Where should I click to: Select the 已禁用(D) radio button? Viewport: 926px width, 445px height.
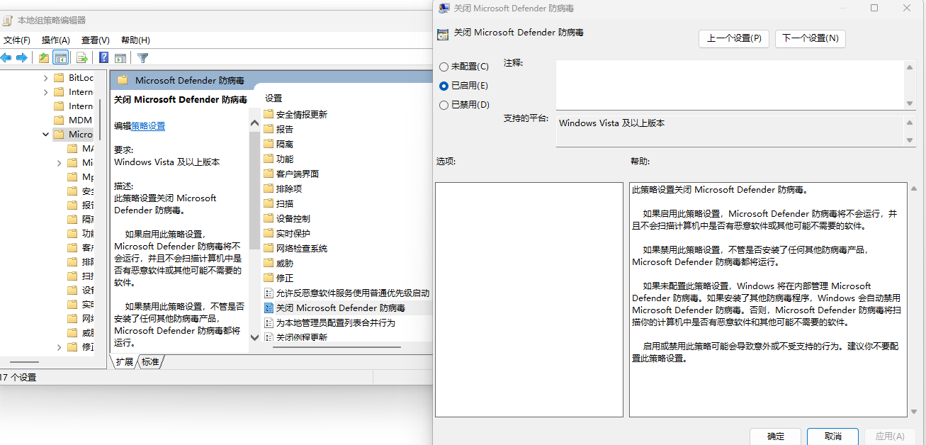tap(444, 105)
